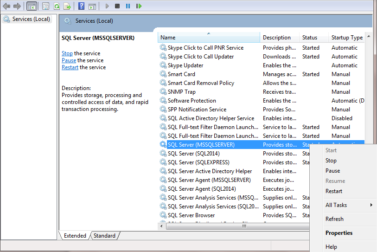The image size is (377, 252).
Task: Click horizontal scrollbar left arrow
Action: tap(161, 226)
